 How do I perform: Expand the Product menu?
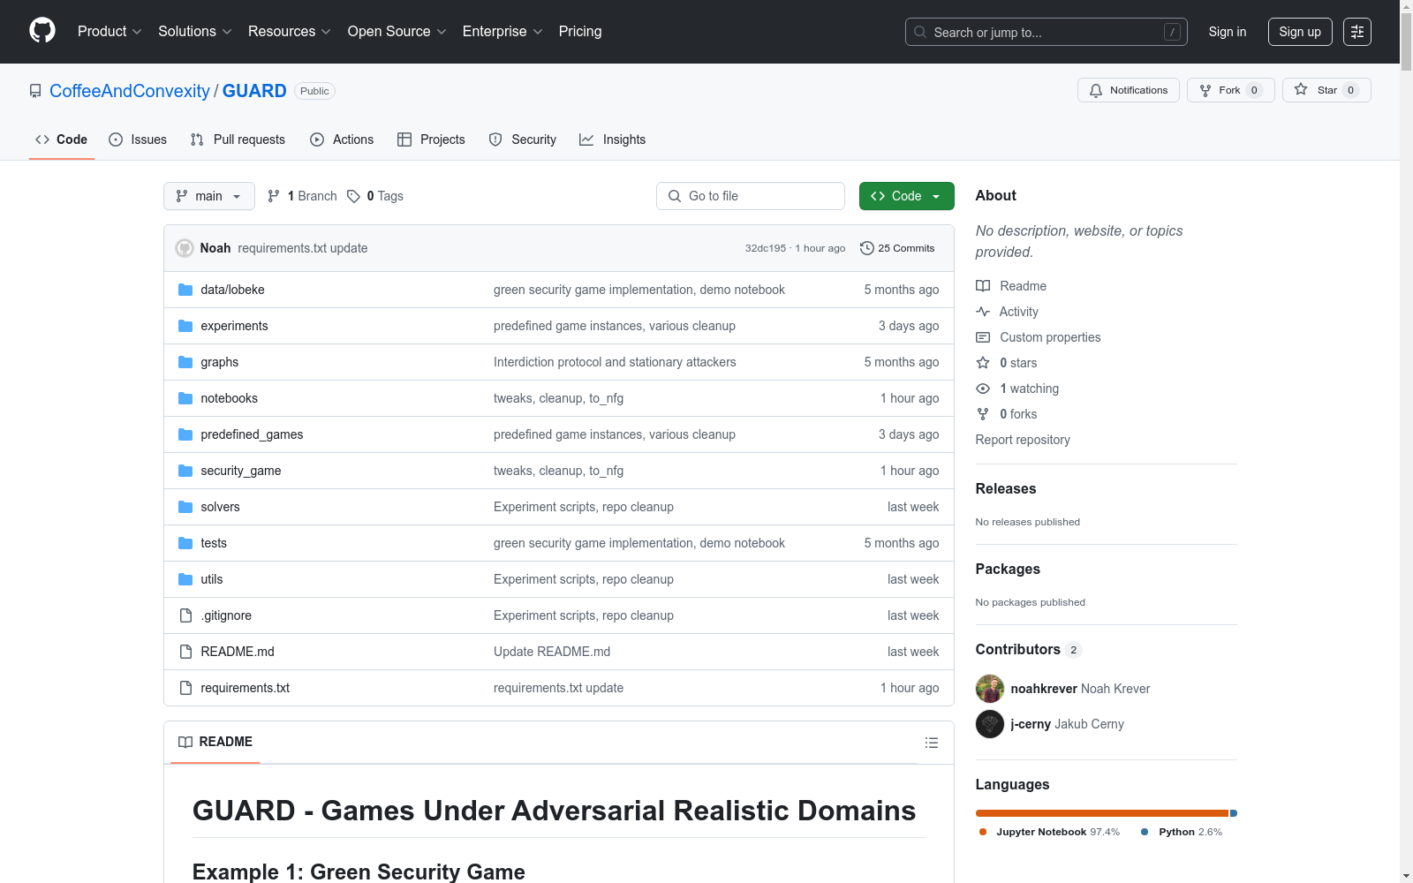(110, 32)
